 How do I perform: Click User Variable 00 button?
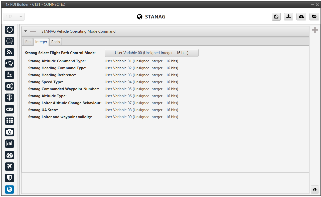151,53
